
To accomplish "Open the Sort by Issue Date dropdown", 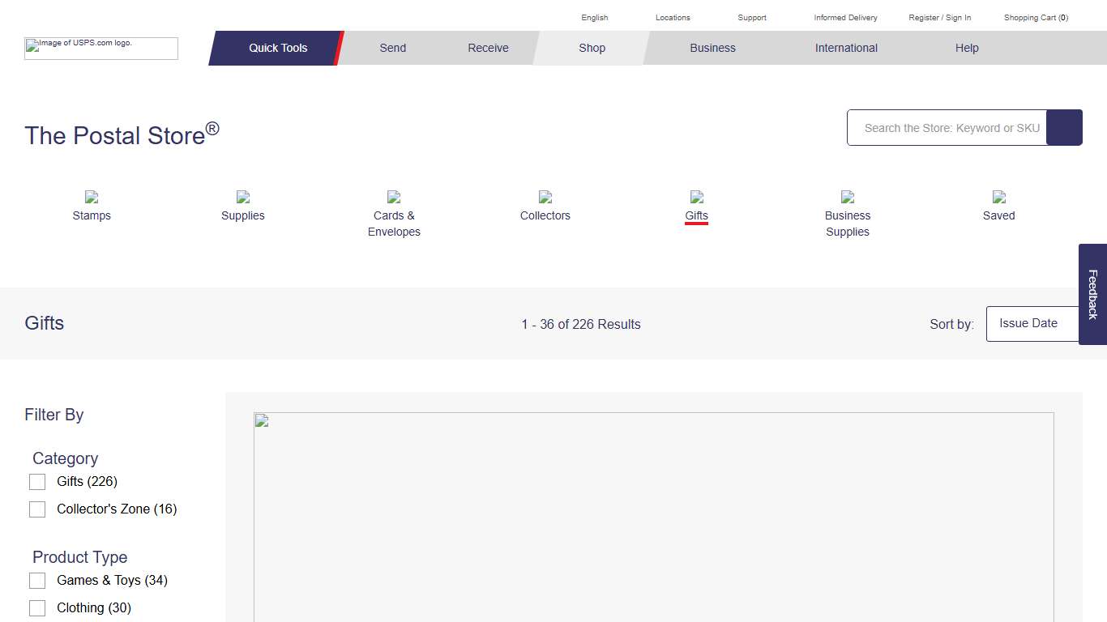I will click(x=1033, y=324).
